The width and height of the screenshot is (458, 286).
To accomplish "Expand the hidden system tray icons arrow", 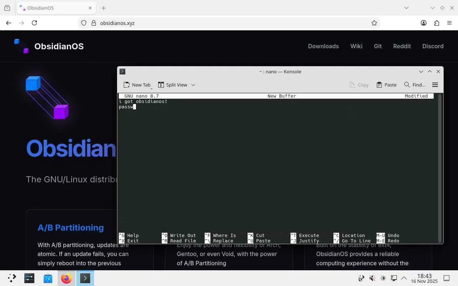I will (404, 278).
